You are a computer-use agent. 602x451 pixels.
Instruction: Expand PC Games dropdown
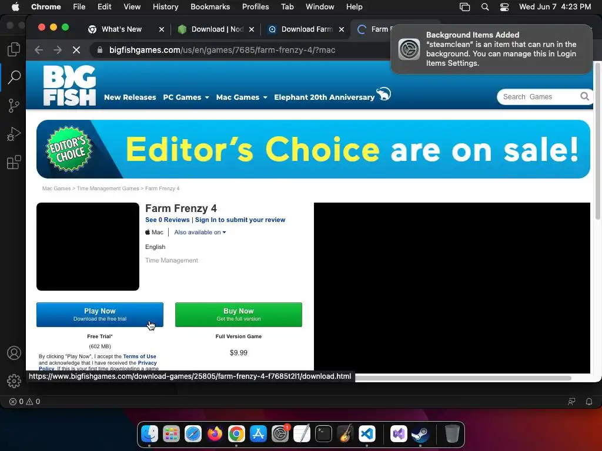coord(186,97)
